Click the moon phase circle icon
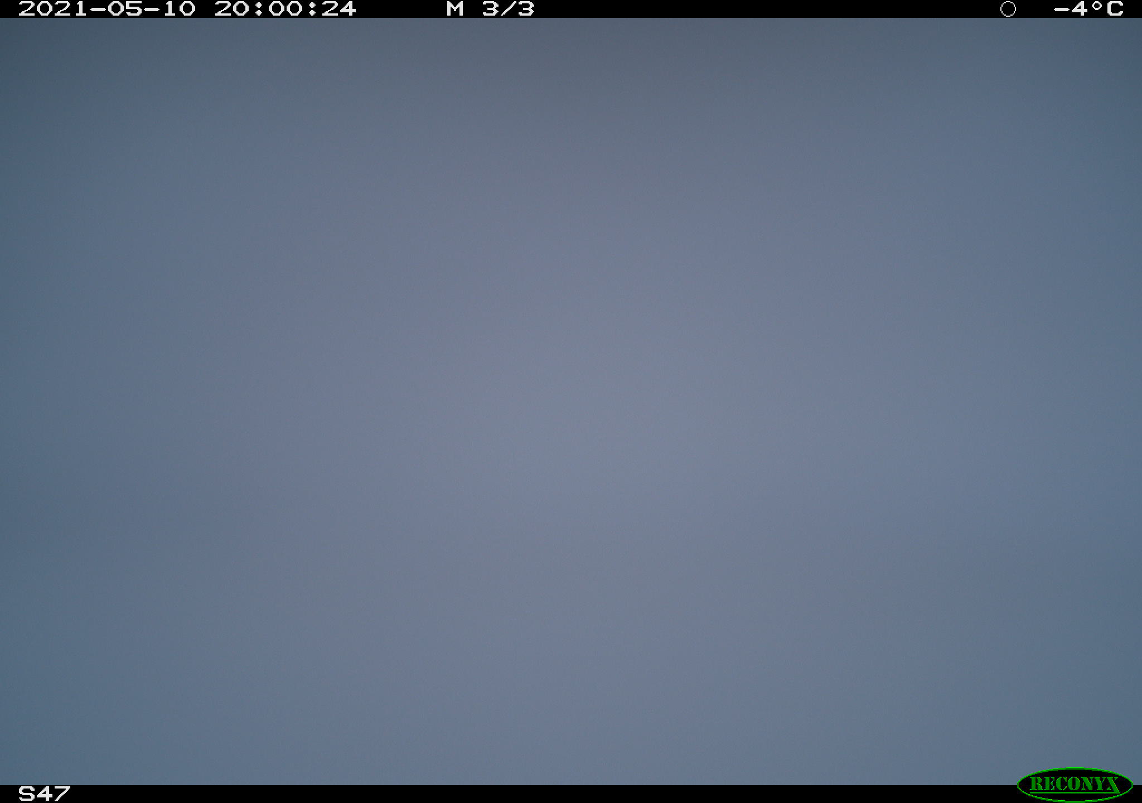Image resolution: width=1142 pixels, height=803 pixels. point(1008,9)
